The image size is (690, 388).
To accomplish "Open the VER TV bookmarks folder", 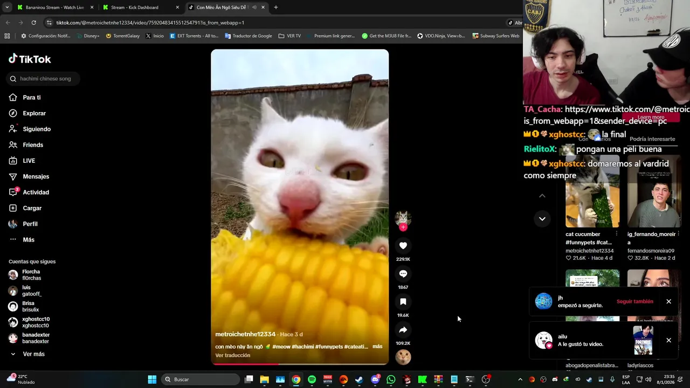I will pos(289,36).
